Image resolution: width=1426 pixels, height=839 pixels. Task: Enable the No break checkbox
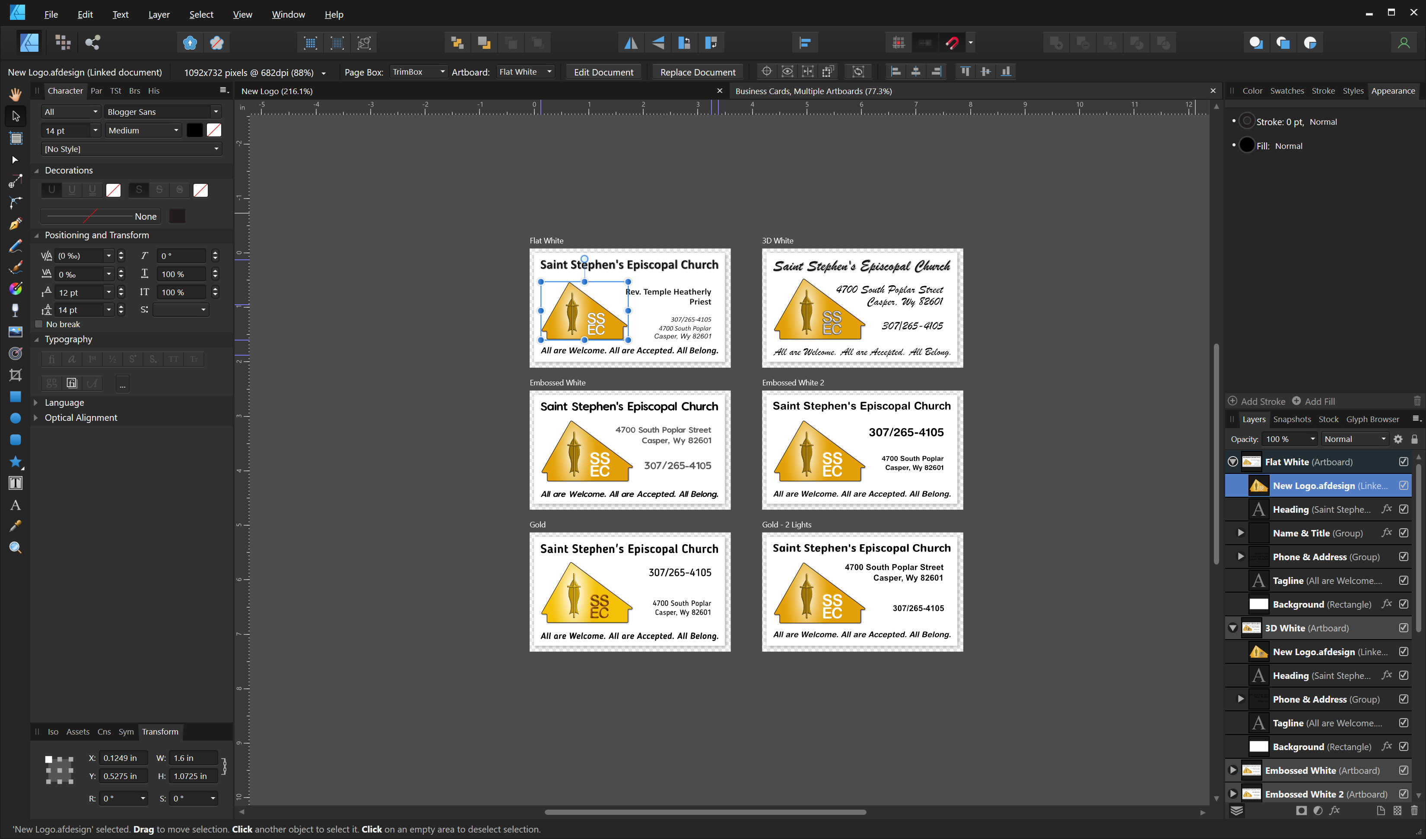tap(38, 324)
